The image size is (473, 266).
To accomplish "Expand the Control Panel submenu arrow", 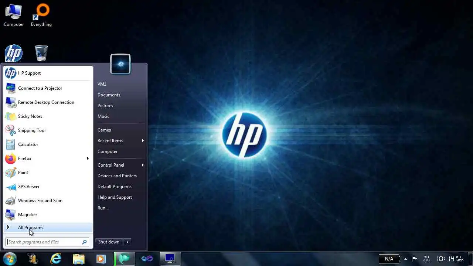I will click(x=143, y=165).
